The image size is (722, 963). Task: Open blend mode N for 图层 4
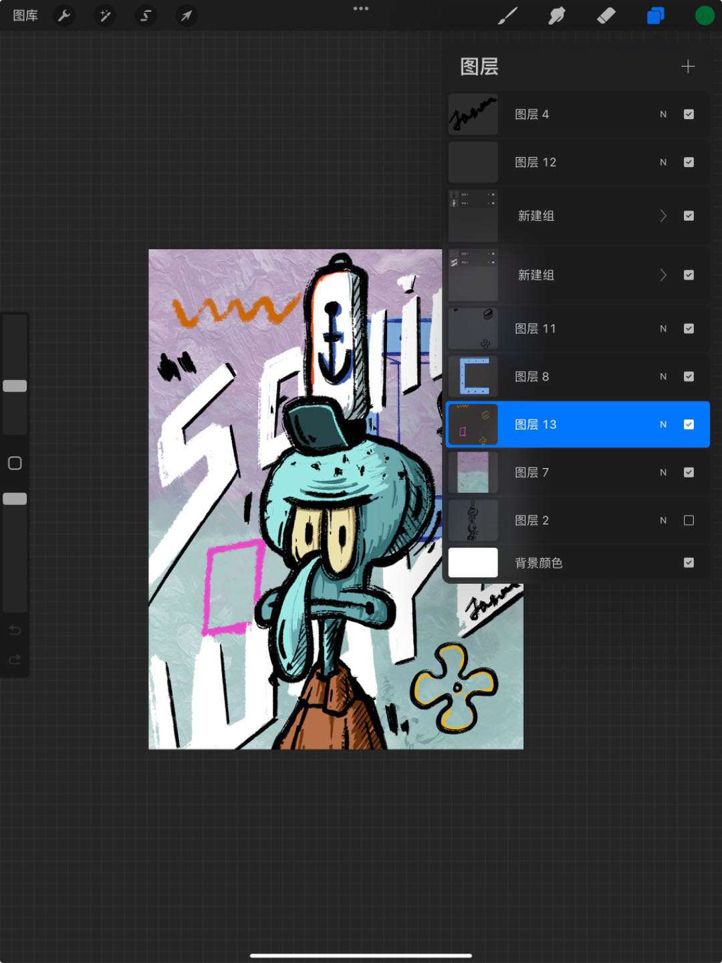(663, 114)
